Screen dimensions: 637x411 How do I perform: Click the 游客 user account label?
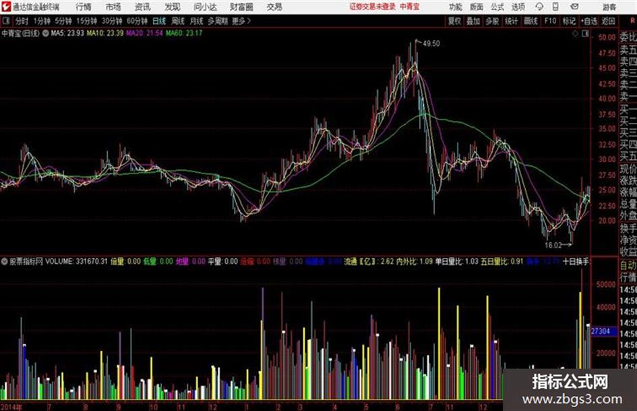609,7
